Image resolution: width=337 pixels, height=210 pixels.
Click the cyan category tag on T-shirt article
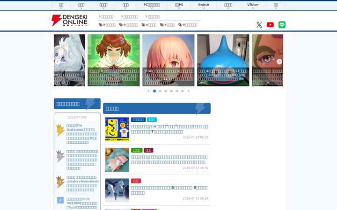[x=152, y=119]
